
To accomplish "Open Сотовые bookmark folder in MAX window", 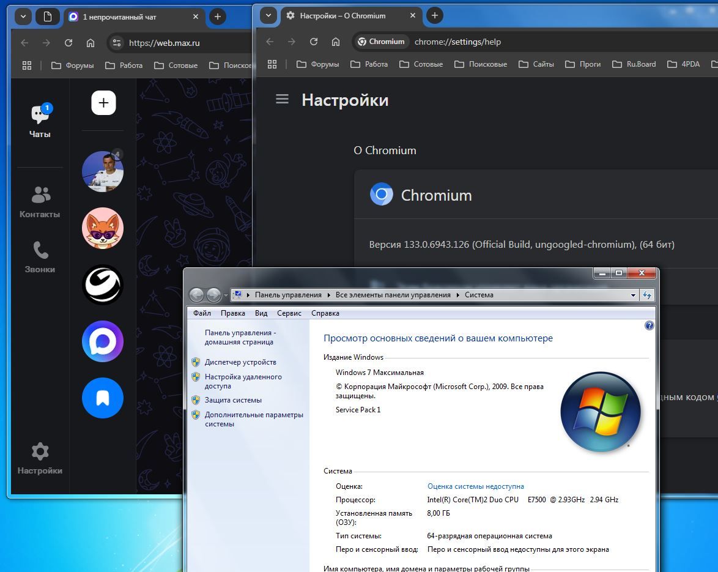I will (x=176, y=65).
